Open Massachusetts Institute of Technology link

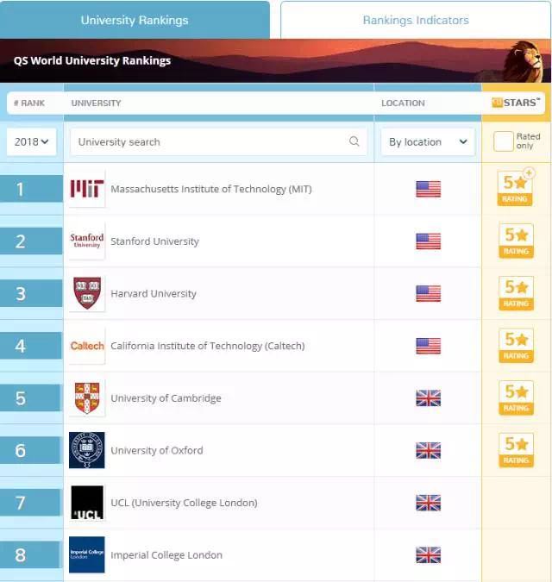click(210, 189)
